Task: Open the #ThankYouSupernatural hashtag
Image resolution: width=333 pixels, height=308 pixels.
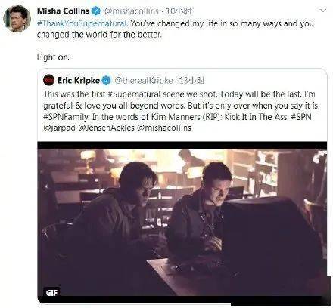Action: tap(82, 23)
